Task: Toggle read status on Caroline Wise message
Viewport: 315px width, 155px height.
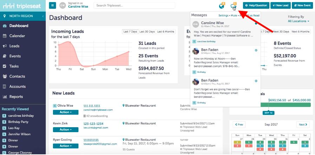Action: [x=256, y=24]
